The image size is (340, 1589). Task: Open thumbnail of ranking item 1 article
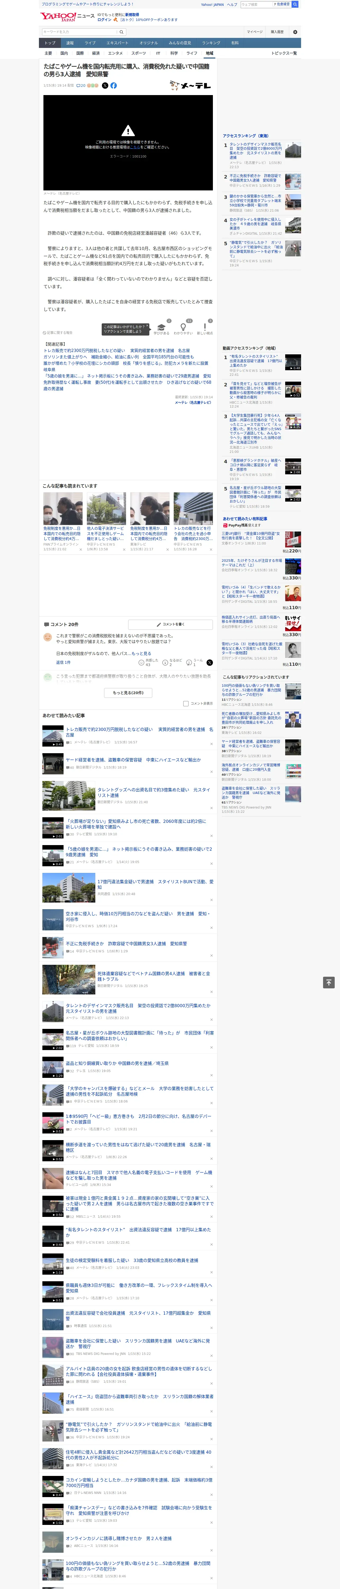pos(293,150)
